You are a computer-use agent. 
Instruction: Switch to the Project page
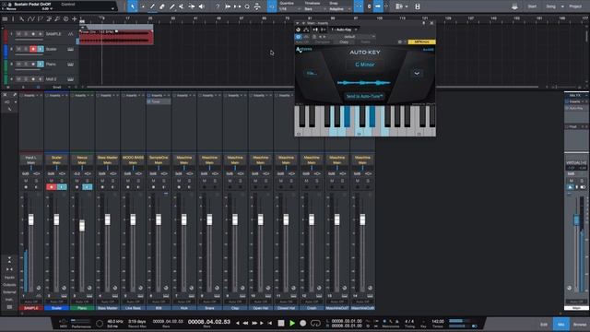pyautogui.click(x=575, y=6)
